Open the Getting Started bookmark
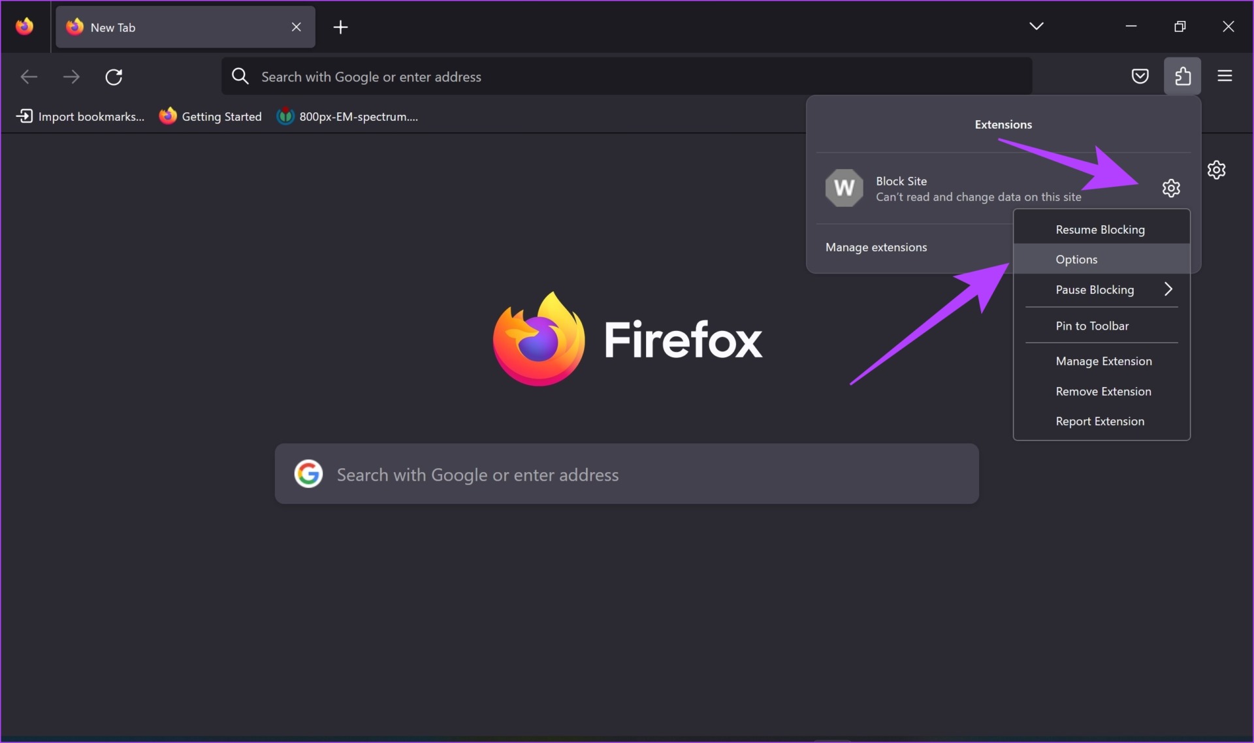Image resolution: width=1254 pixels, height=743 pixels. pyautogui.click(x=210, y=116)
